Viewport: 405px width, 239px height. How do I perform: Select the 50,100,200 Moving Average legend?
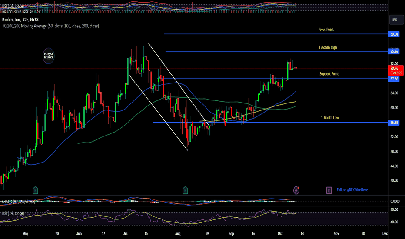[50, 26]
